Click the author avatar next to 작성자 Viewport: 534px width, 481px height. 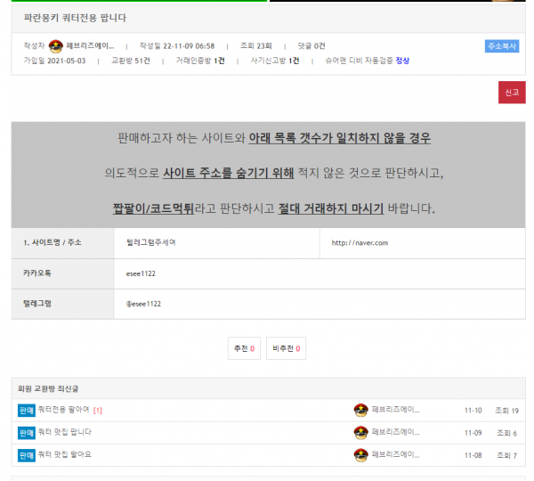55,46
